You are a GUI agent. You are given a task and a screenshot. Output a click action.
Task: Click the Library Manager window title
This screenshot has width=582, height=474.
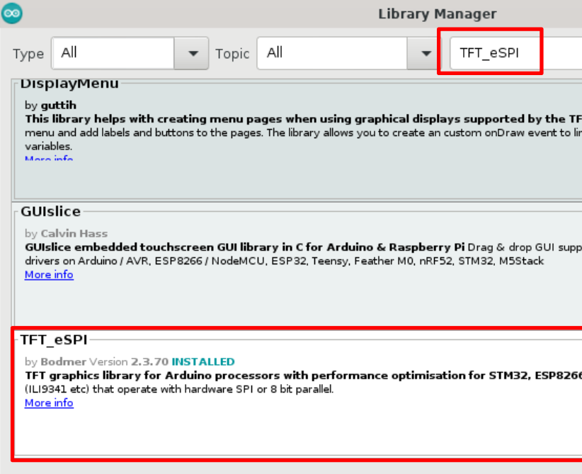(438, 13)
